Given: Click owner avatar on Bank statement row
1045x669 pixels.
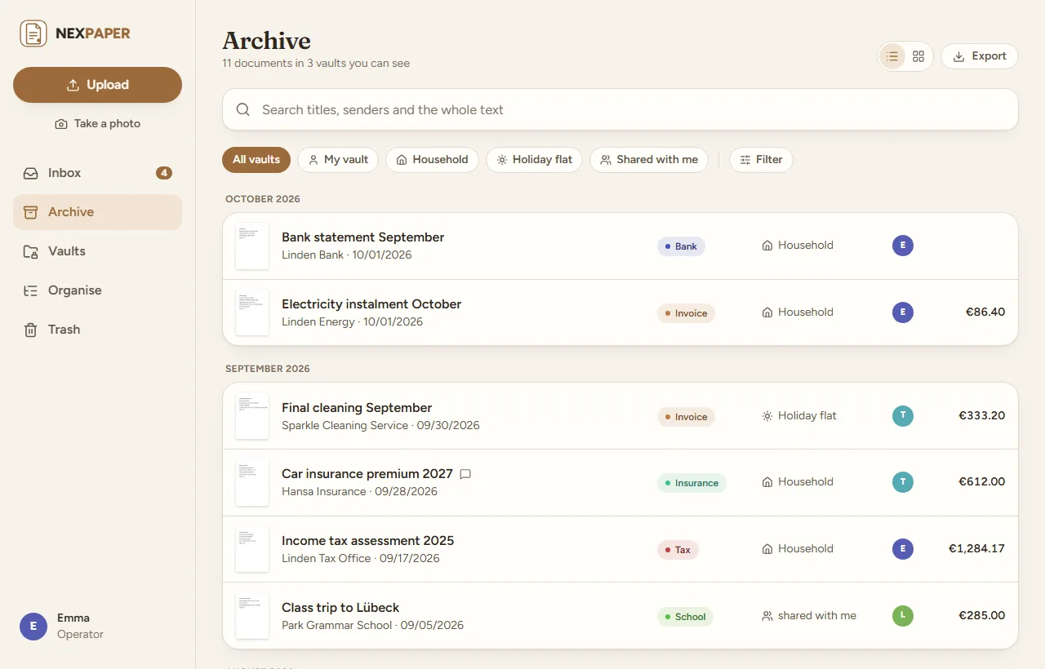Looking at the screenshot, I should (903, 246).
